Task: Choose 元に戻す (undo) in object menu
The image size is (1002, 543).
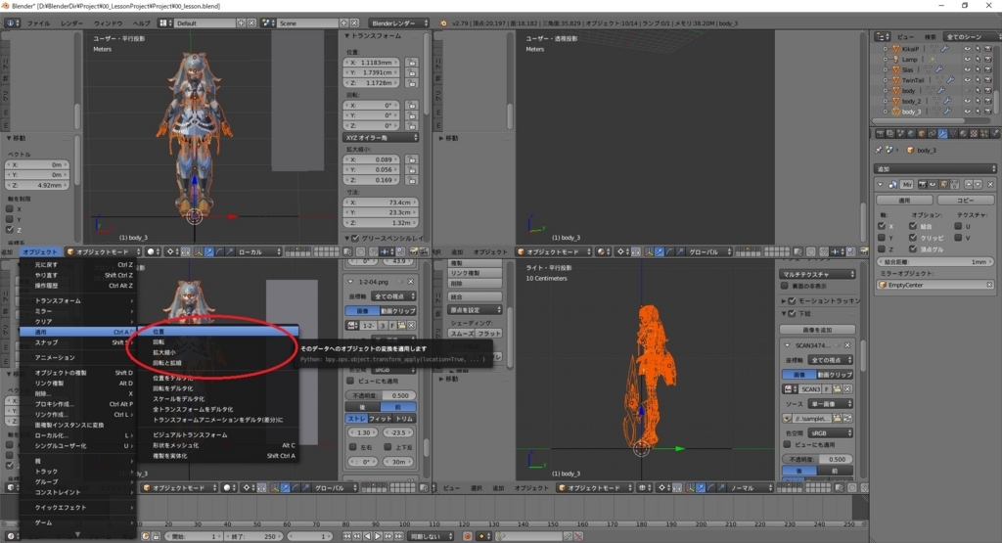Action: pos(78,264)
